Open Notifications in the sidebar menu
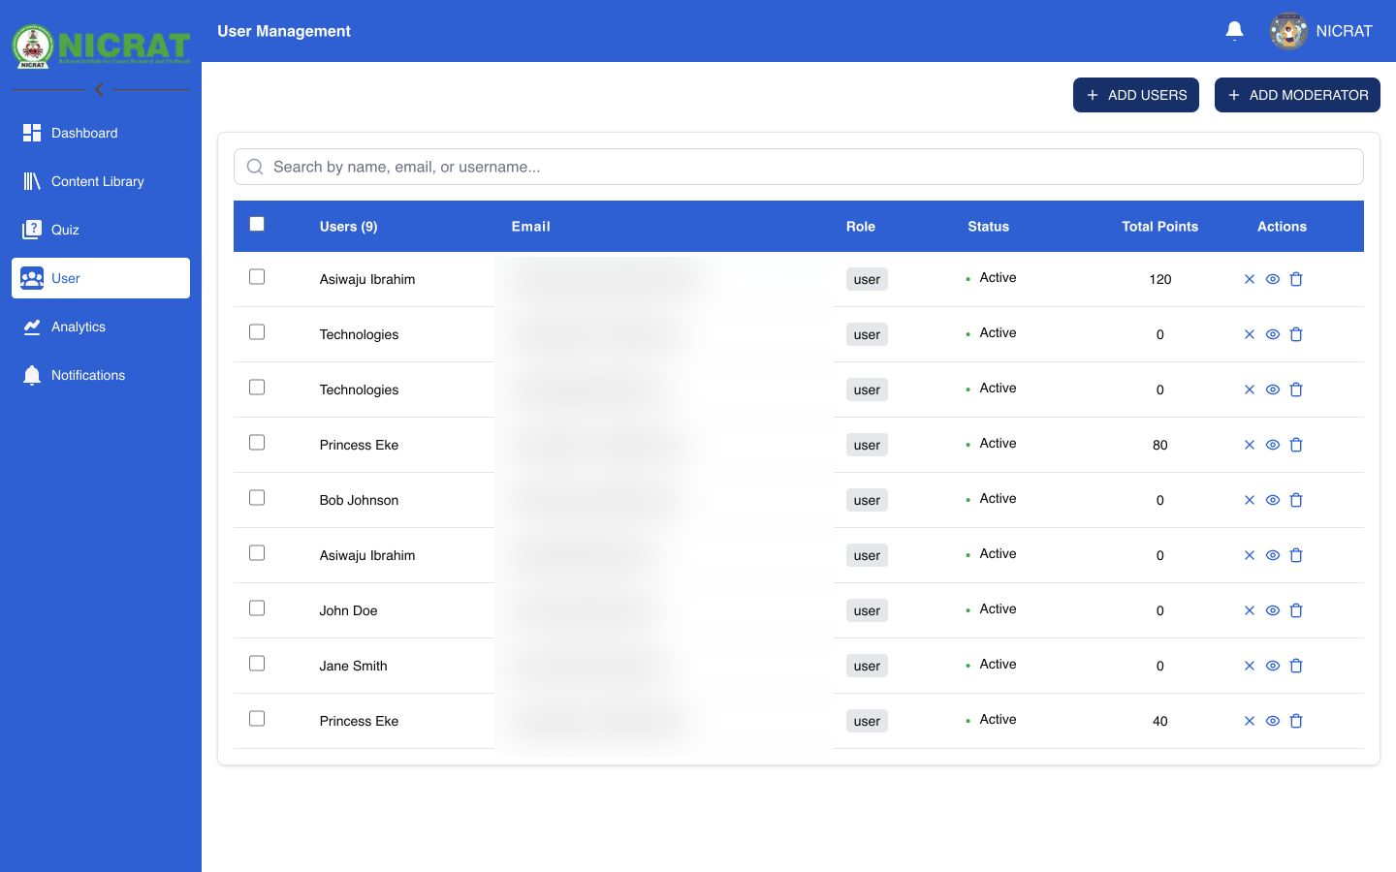 [101, 375]
